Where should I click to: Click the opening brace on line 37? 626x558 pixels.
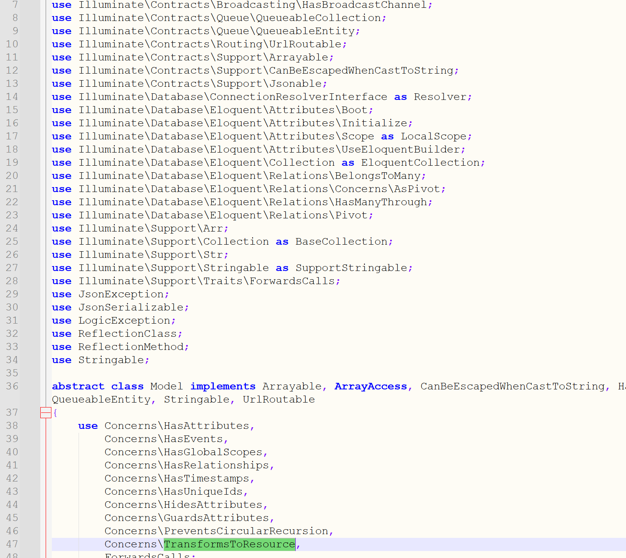coord(55,412)
